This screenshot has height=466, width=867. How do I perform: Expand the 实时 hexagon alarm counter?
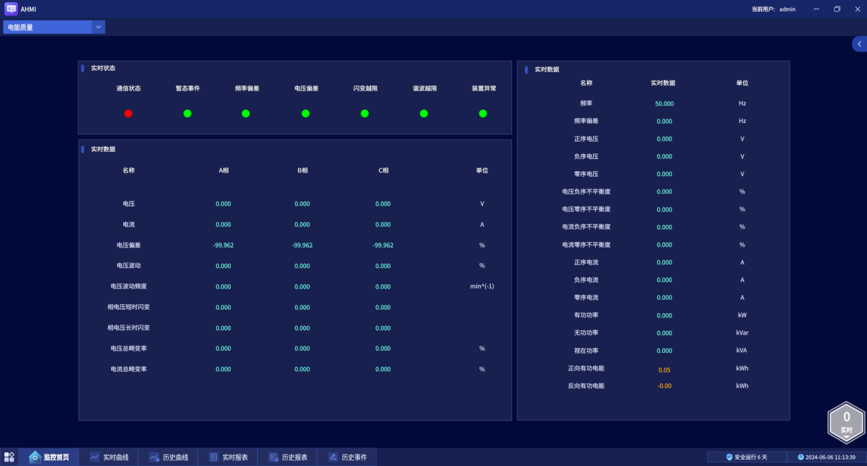pos(846,422)
